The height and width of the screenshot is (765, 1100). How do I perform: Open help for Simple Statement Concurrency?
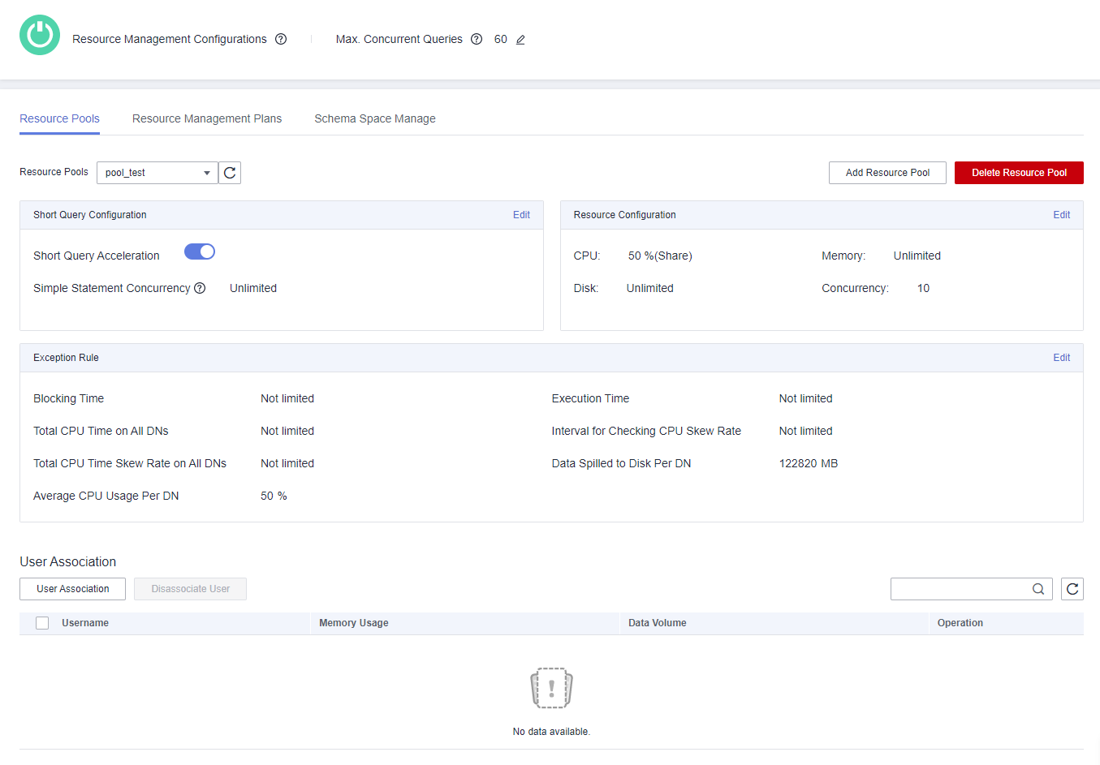point(200,288)
